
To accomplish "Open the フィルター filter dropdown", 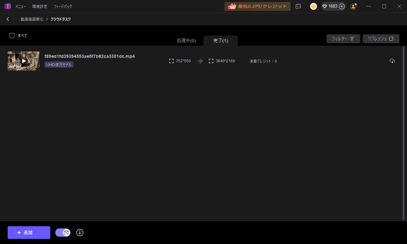I will point(343,38).
